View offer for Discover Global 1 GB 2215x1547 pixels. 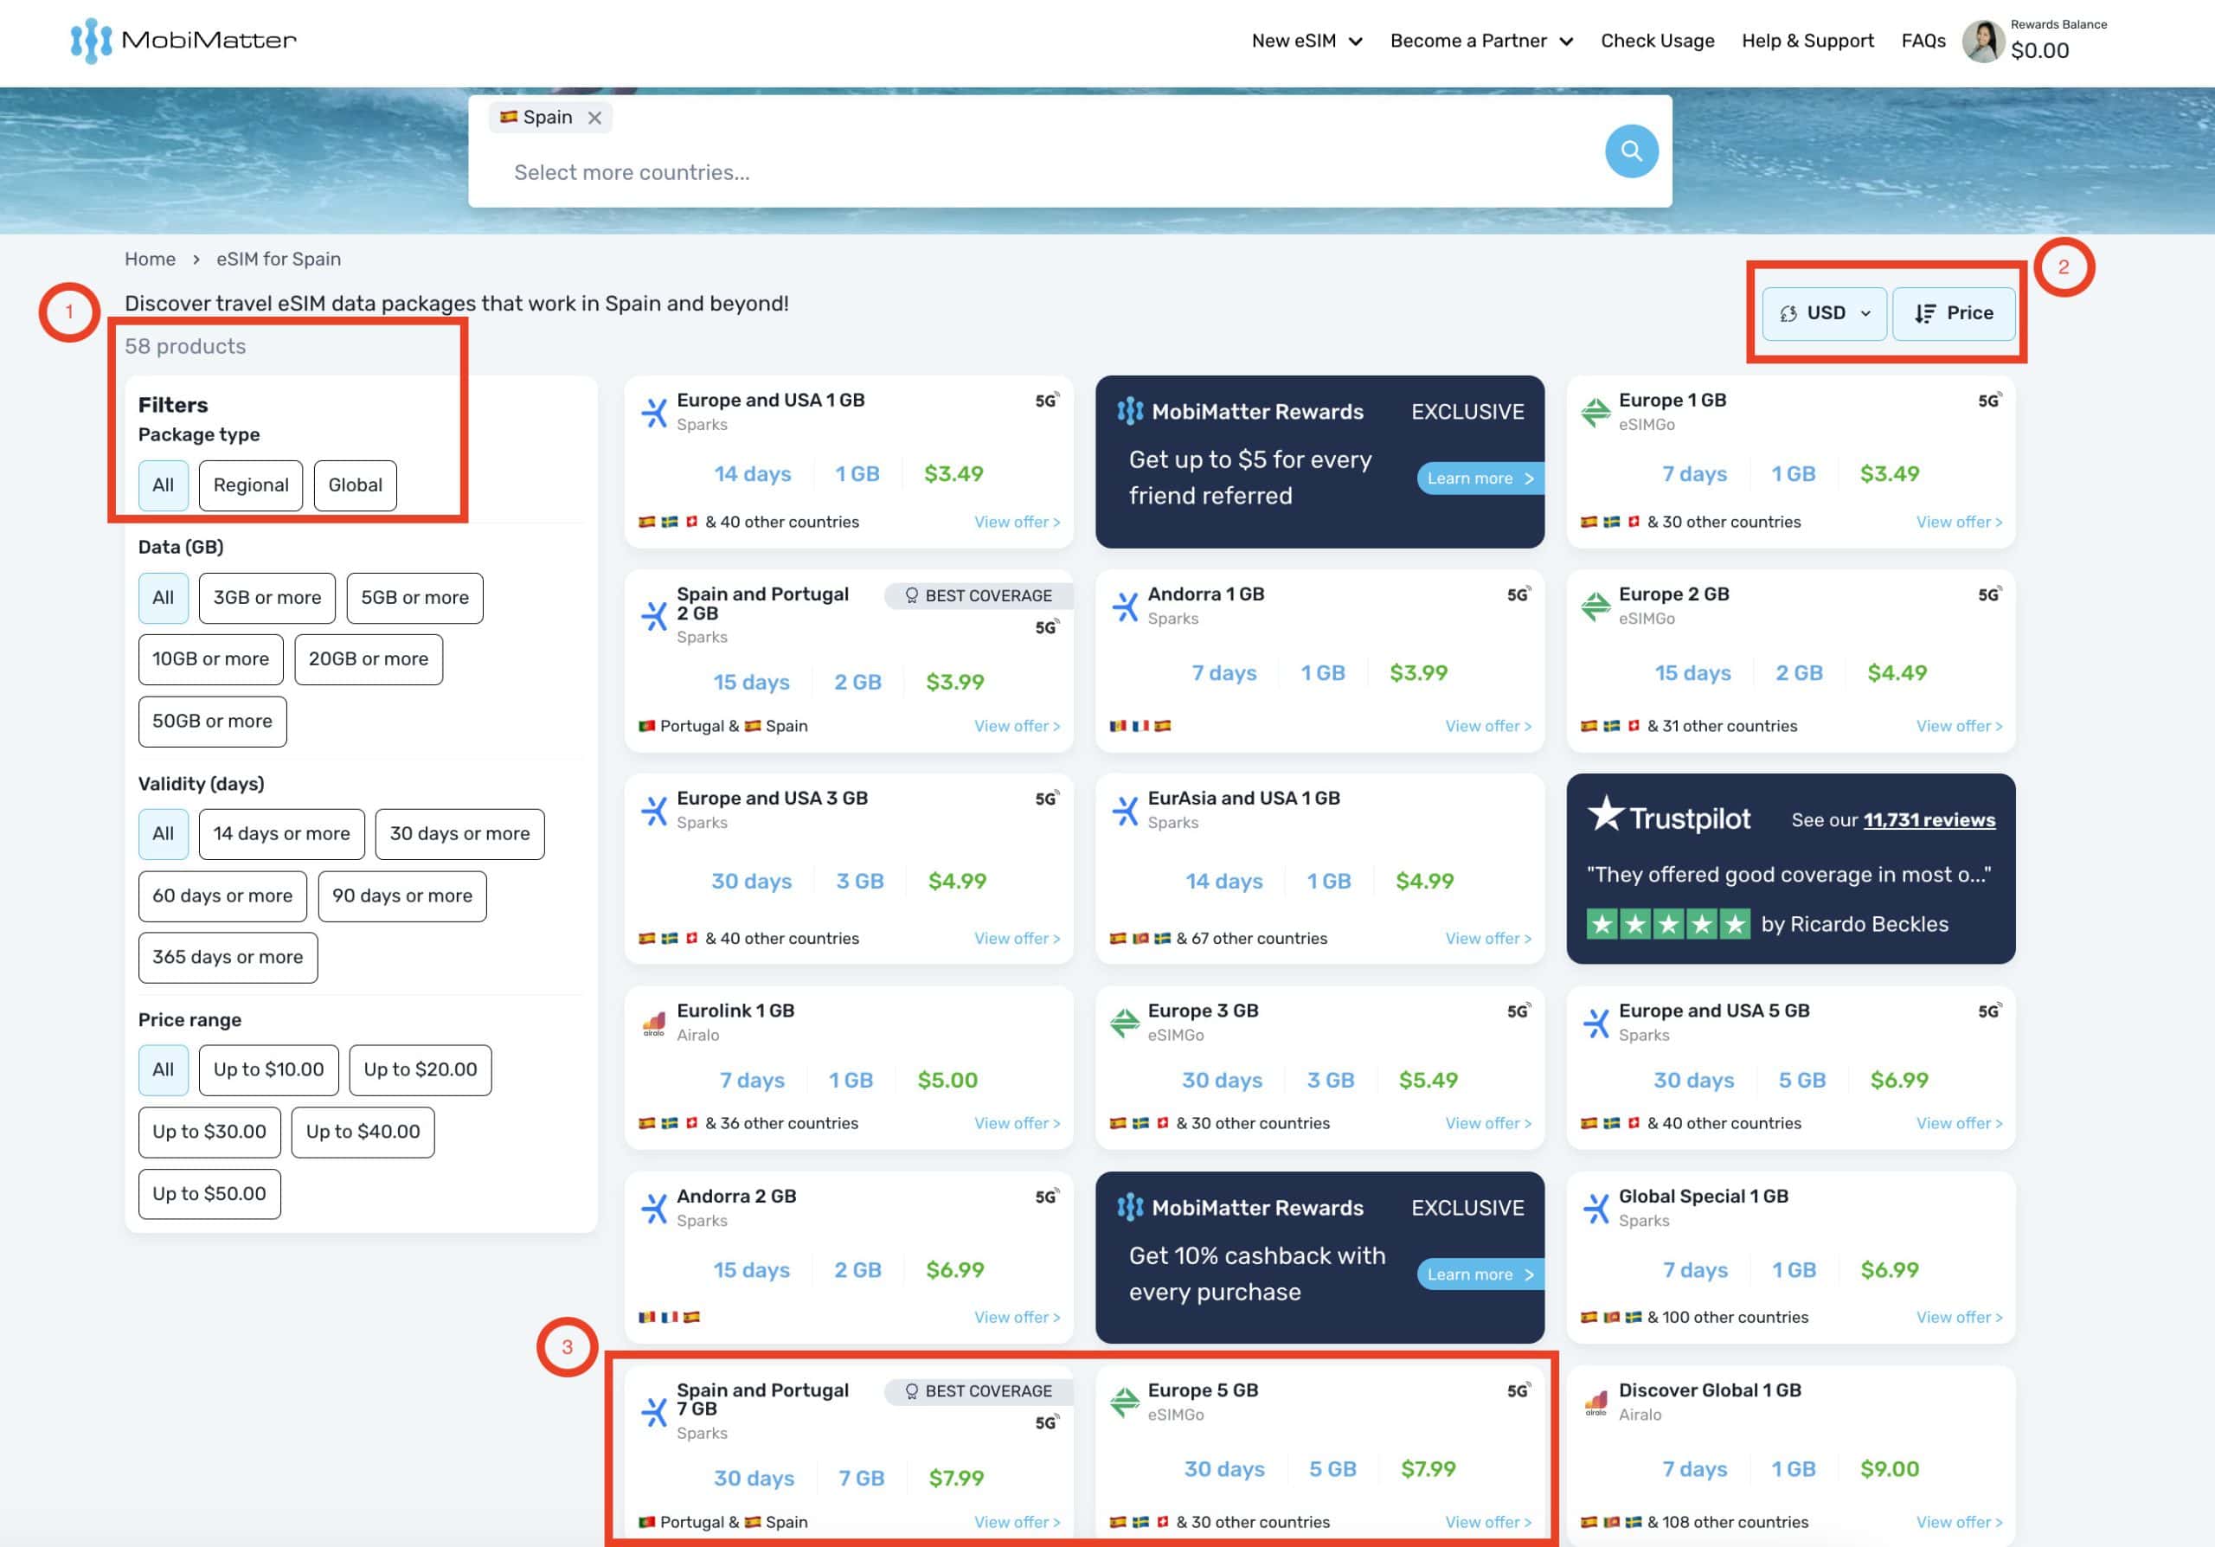1958,1523
